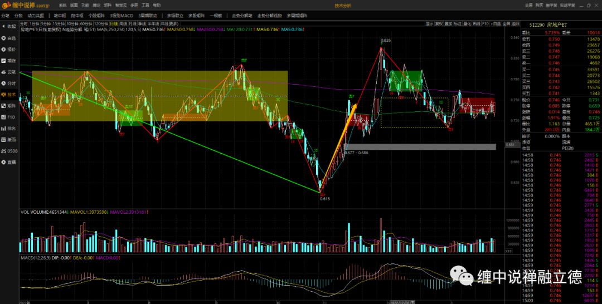This screenshot has width=602, height=304.
Task: Switch to the 5分钟 period tab
Action: pyautogui.click(x=46, y=24)
